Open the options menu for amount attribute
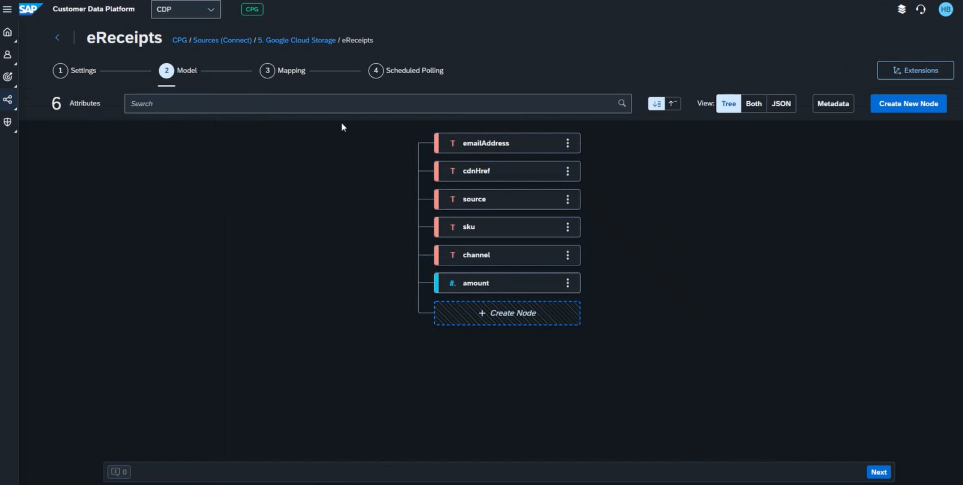Image resolution: width=963 pixels, height=485 pixels. pos(567,283)
